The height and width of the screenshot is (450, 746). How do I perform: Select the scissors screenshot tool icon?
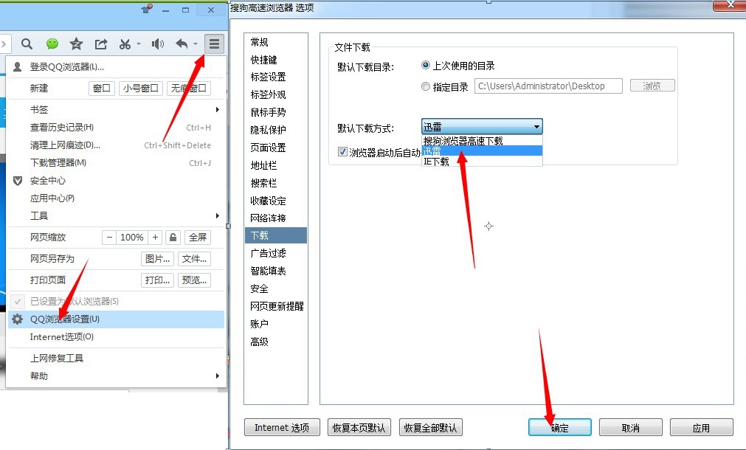(x=125, y=44)
